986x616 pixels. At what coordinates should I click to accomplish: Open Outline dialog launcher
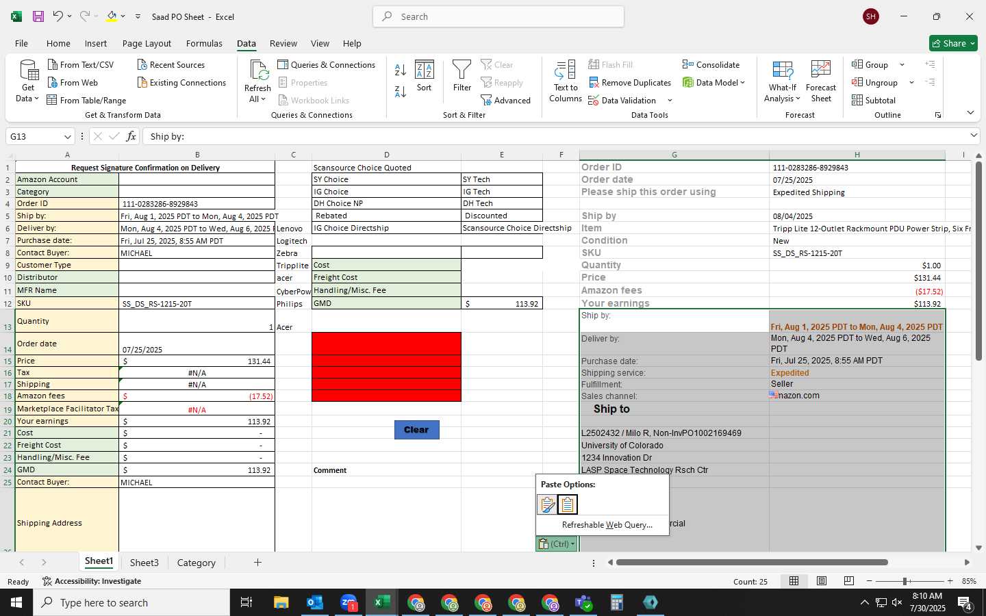click(938, 115)
